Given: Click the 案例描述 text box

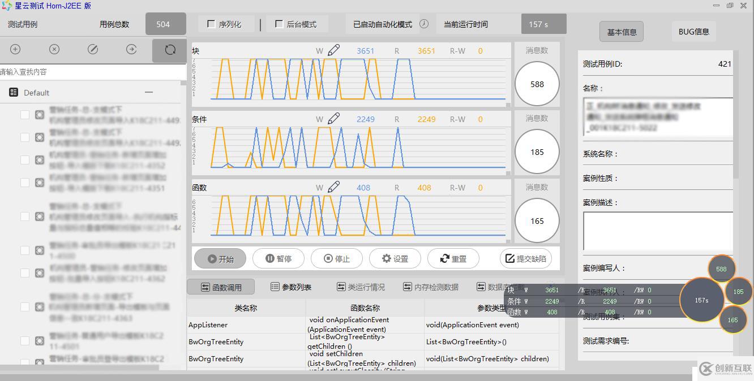Looking at the screenshot, I should click(658, 231).
